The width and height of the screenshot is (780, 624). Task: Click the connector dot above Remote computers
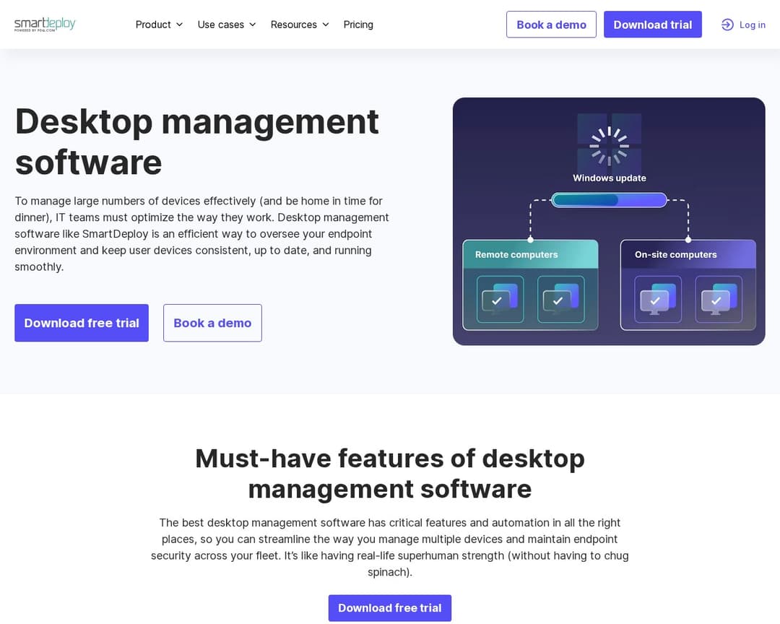tap(532, 238)
